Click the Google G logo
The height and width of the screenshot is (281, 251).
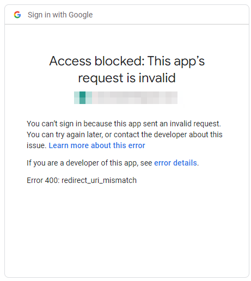tap(17, 15)
